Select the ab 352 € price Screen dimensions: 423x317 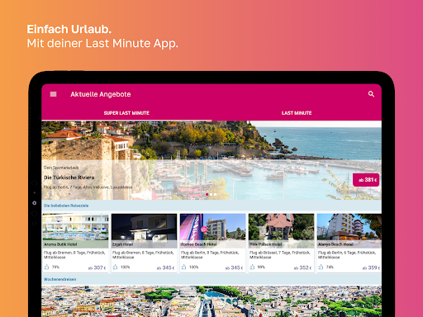click(302, 267)
